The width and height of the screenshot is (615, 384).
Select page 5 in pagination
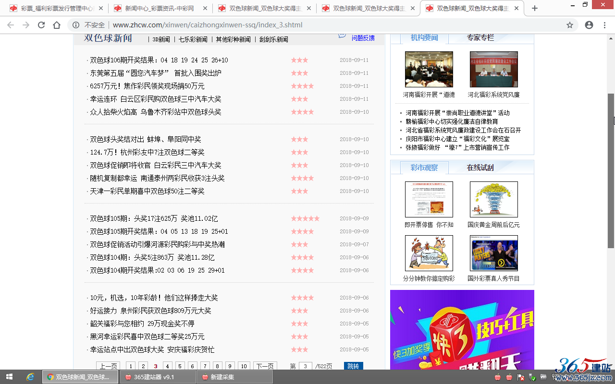point(180,366)
